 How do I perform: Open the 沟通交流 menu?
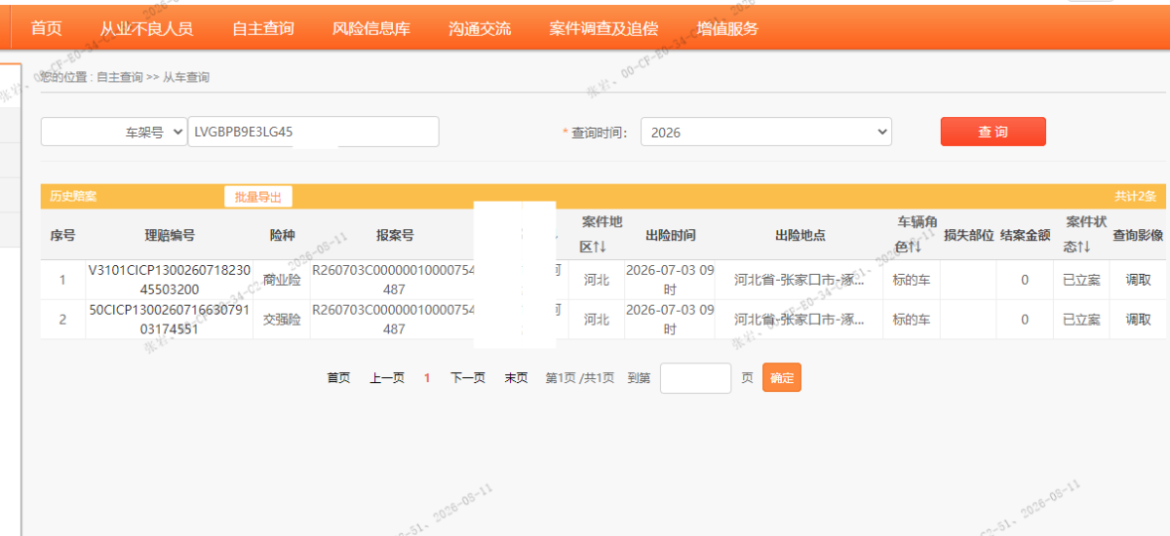pyautogui.click(x=480, y=28)
